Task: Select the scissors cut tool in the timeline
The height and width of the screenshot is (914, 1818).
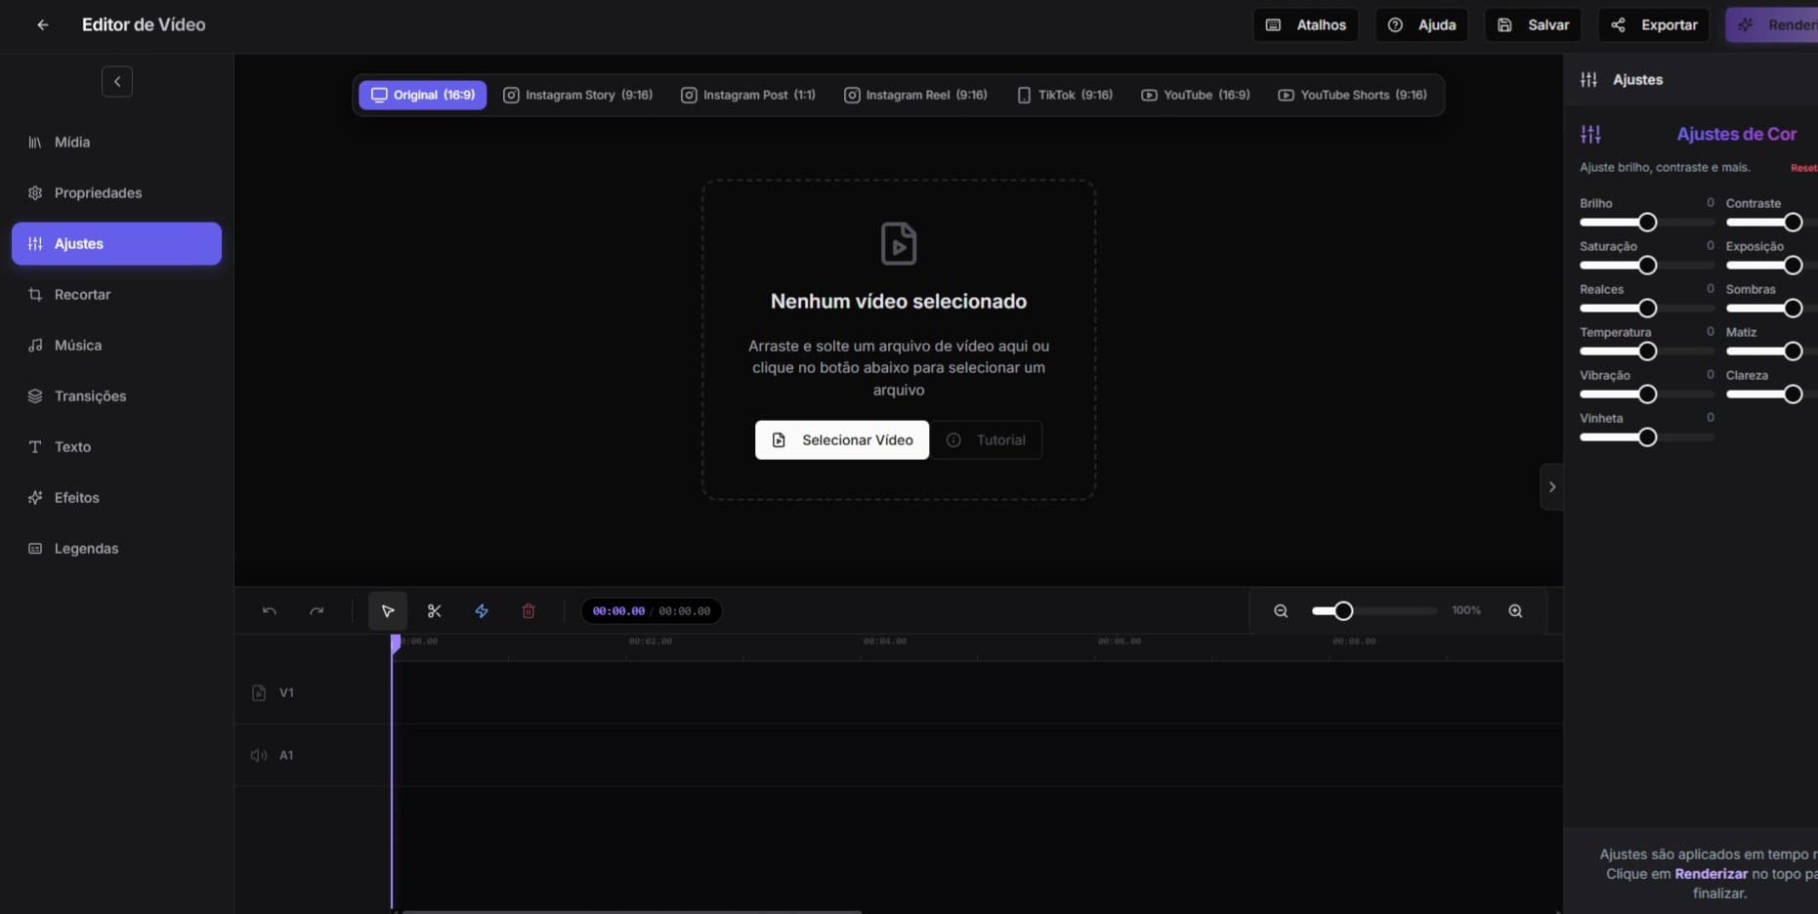Action: tap(434, 610)
